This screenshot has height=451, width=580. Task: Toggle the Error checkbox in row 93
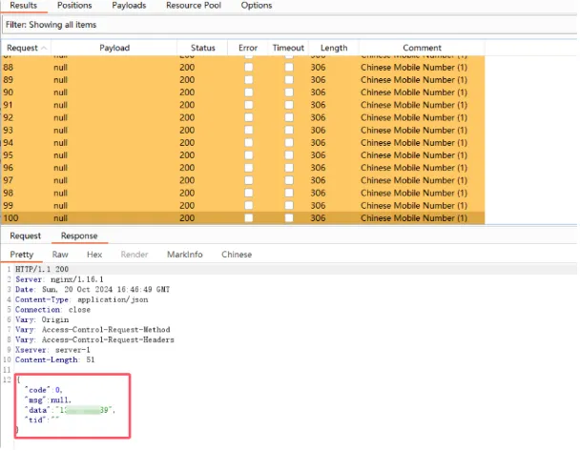pos(249,130)
